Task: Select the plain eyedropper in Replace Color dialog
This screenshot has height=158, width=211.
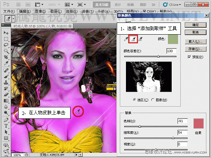Action: (x=126, y=39)
